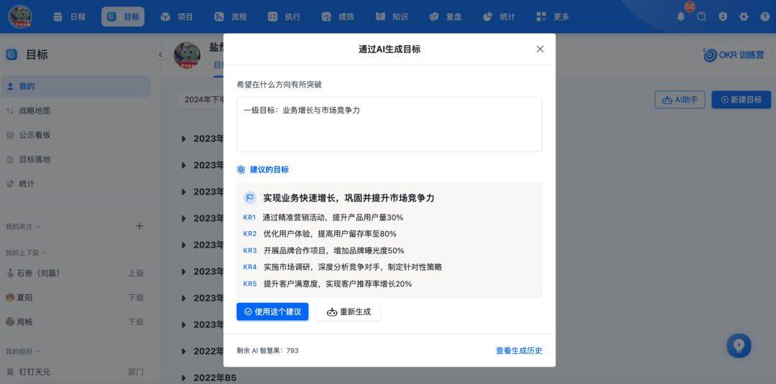The width and height of the screenshot is (776, 384).
Task: Click 新建目标 button
Action: (741, 99)
